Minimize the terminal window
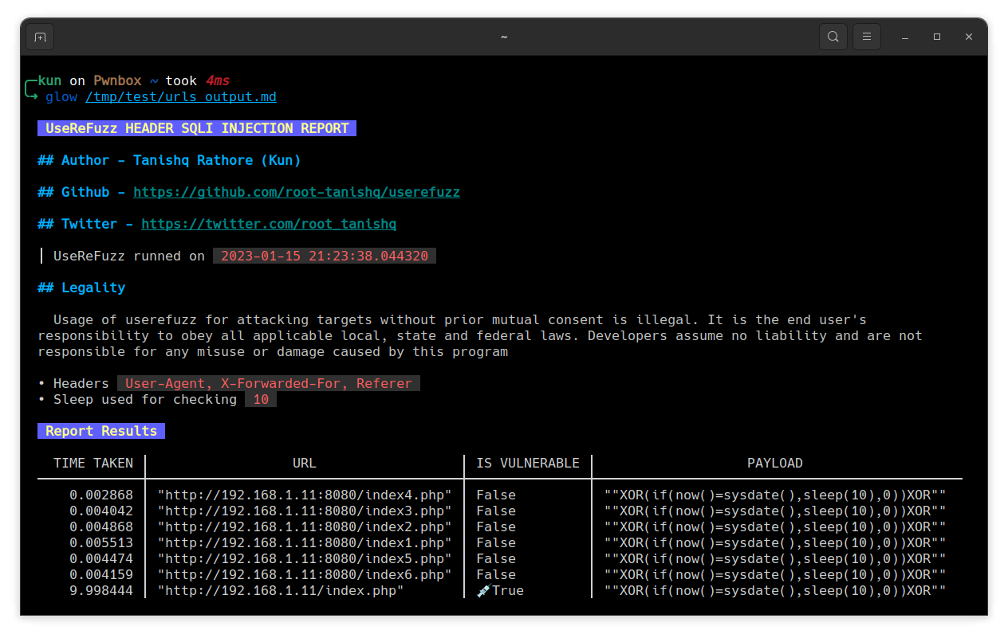1008x638 pixels. click(x=905, y=37)
